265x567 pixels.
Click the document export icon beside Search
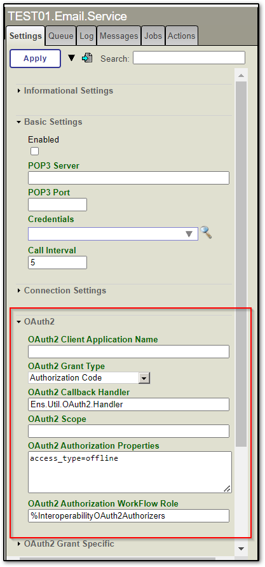click(87, 58)
